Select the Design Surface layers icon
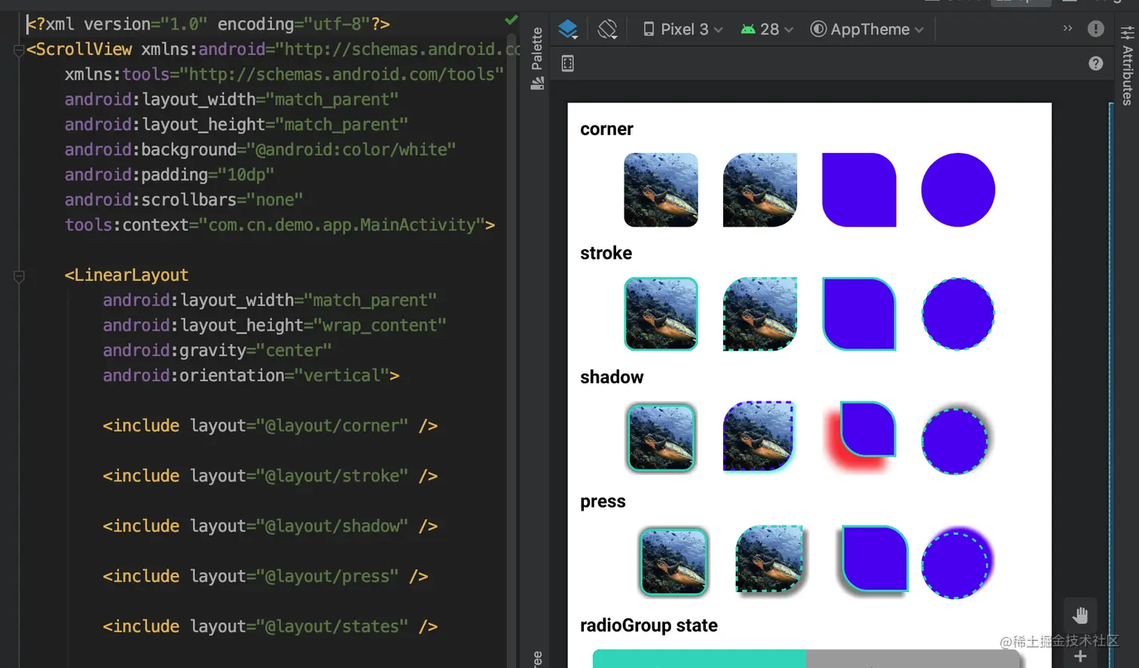1139x668 pixels. point(566,29)
